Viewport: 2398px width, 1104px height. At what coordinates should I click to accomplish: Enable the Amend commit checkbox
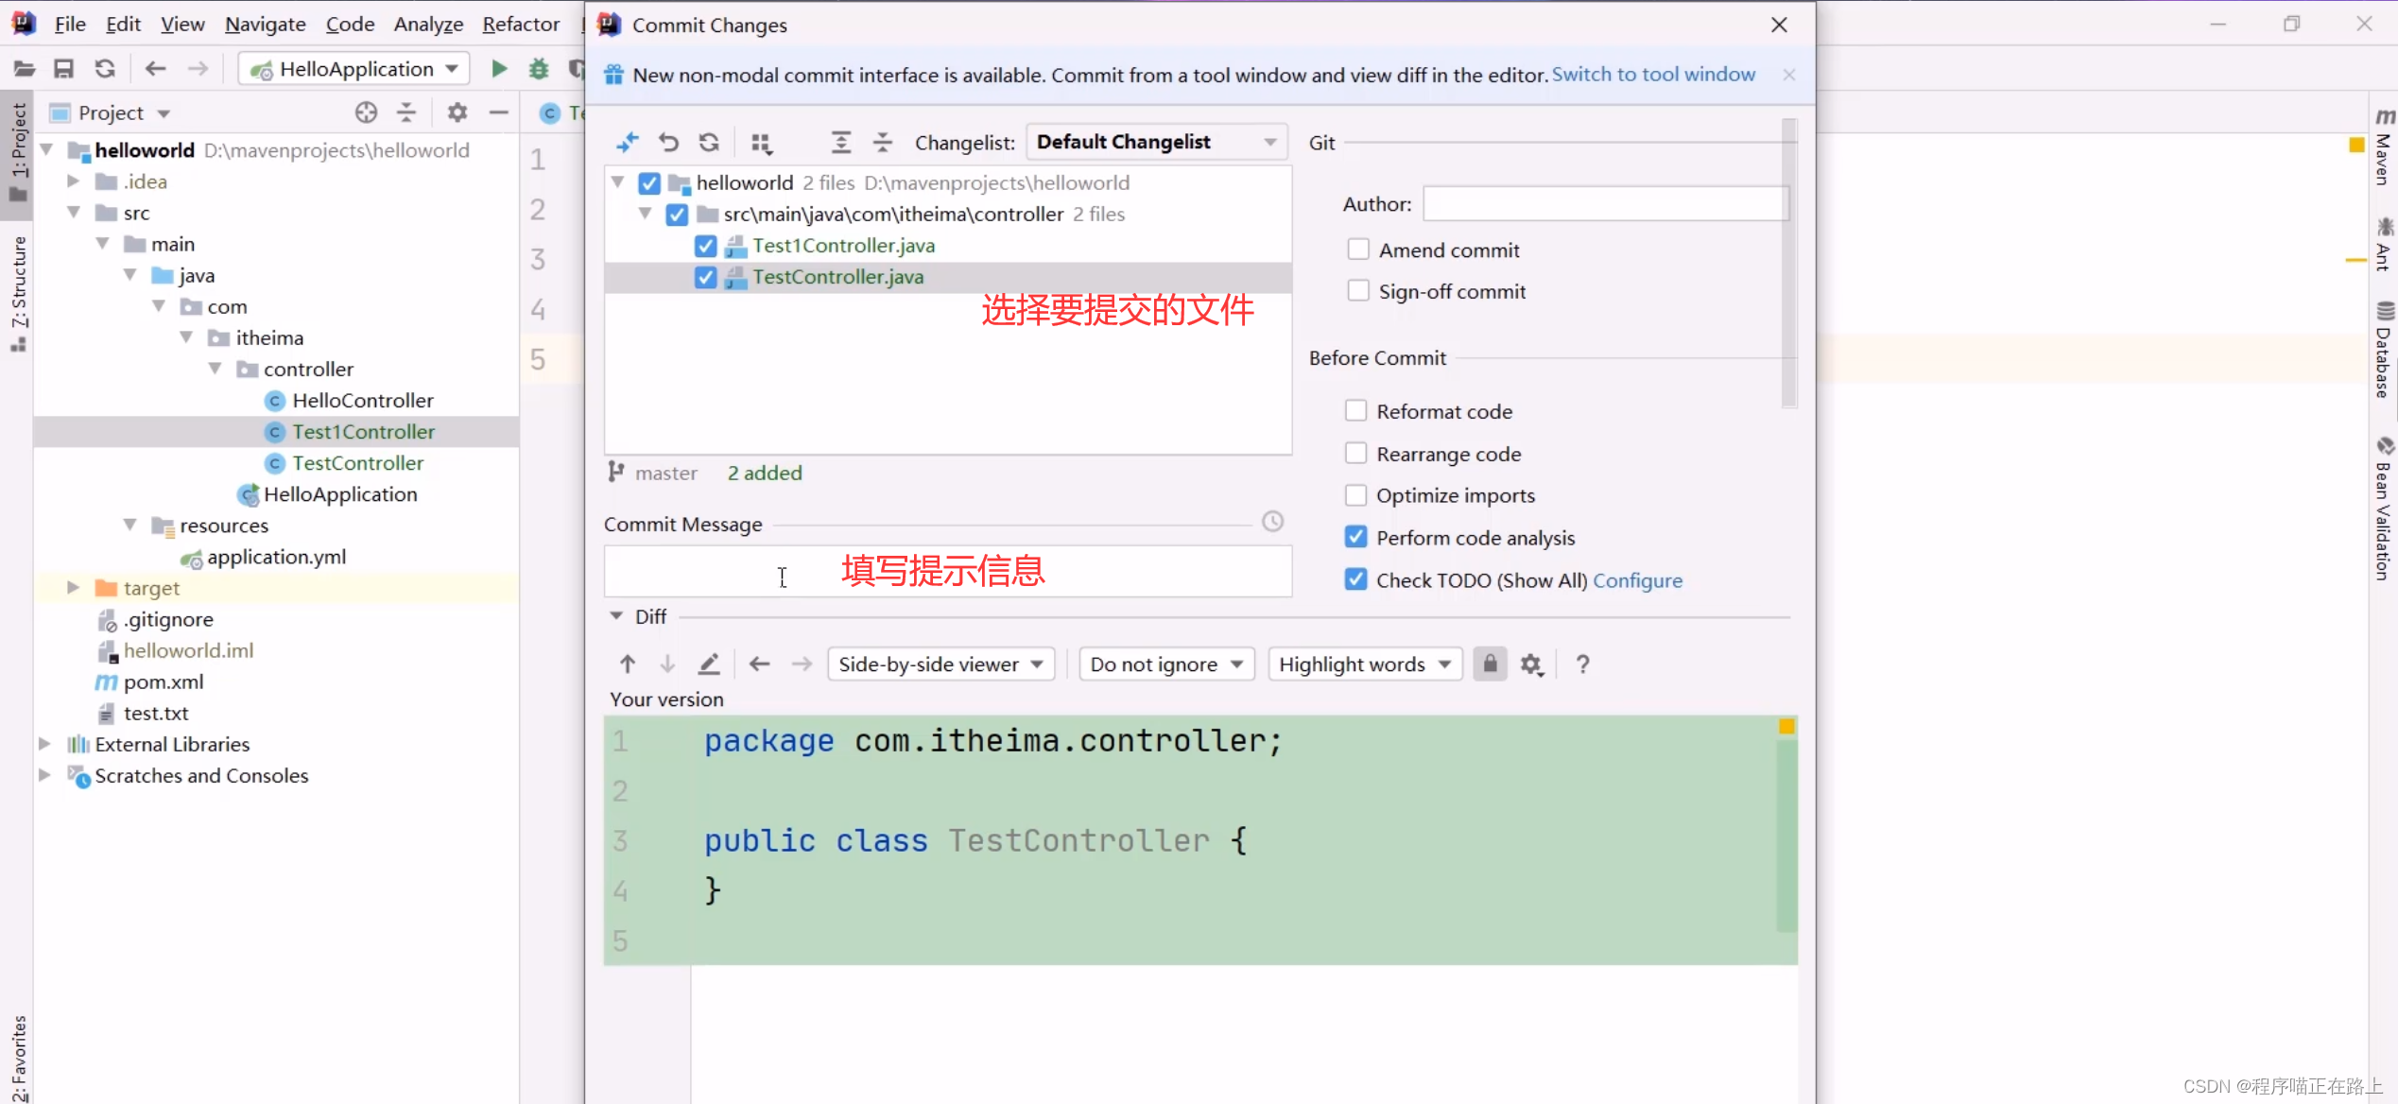(1358, 250)
